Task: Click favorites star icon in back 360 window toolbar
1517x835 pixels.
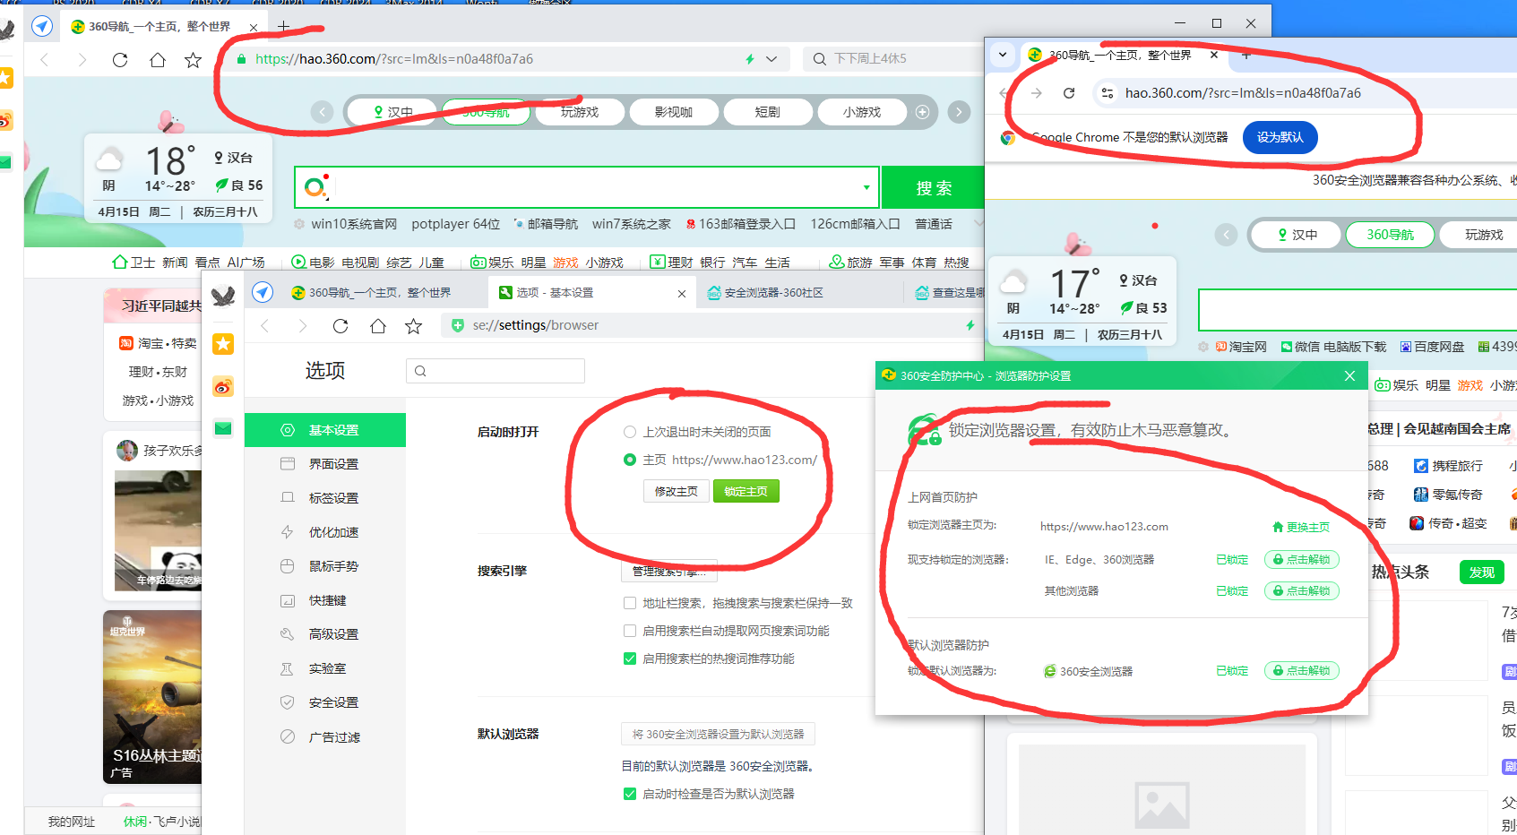Action: (x=193, y=60)
